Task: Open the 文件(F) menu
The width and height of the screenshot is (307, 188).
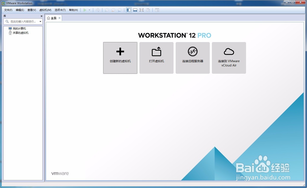Action: 8,10
